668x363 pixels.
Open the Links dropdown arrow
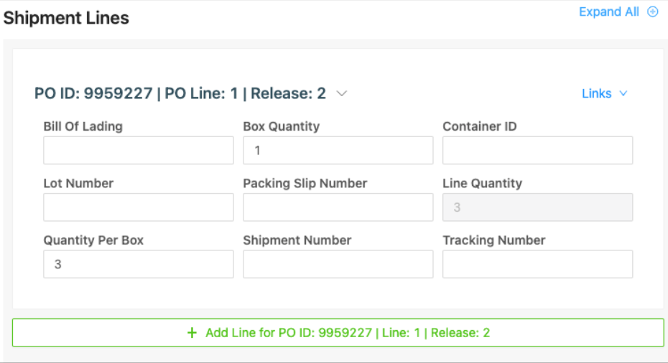623,94
